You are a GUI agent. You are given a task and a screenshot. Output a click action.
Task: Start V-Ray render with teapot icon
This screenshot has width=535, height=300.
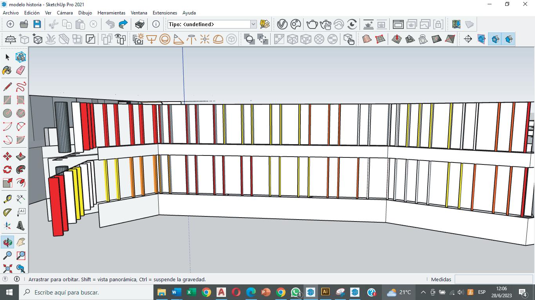312,24
